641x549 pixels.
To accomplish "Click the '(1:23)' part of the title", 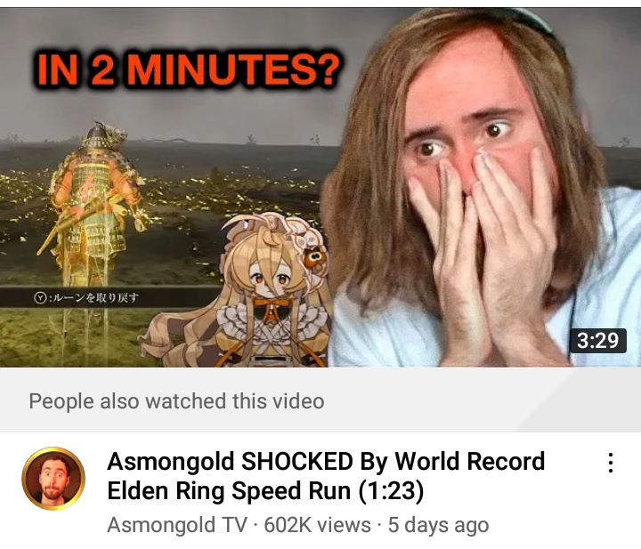I will pos(391,490).
